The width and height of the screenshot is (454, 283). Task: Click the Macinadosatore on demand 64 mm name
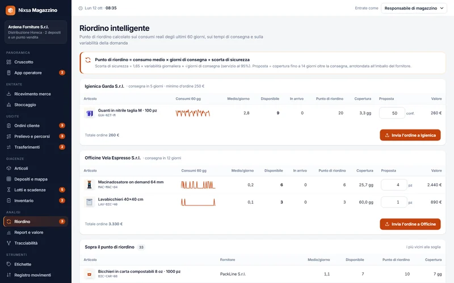pos(131,182)
